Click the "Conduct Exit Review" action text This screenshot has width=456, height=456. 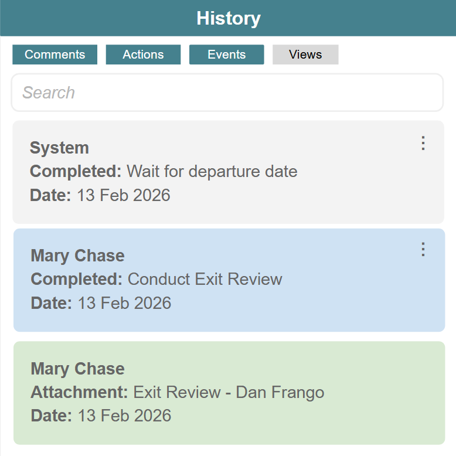click(x=205, y=279)
